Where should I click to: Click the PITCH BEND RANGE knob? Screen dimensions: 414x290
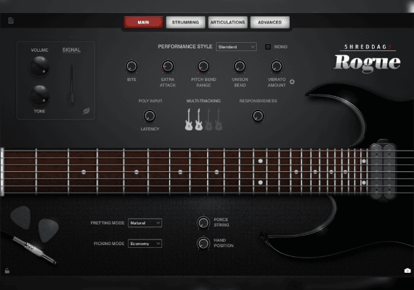coord(204,66)
